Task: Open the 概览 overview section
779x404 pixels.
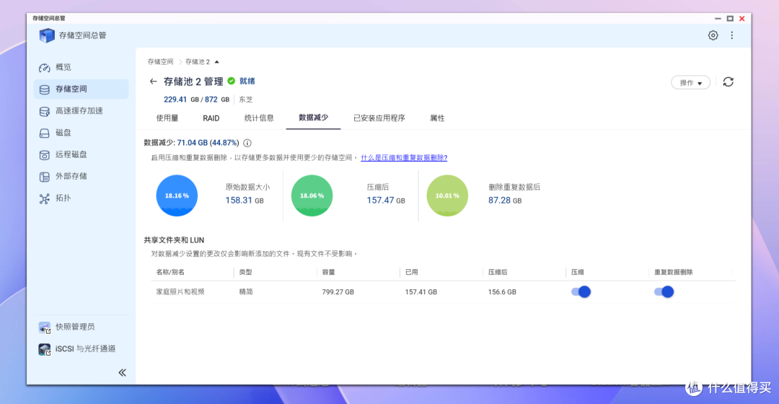Action: pyautogui.click(x=81, y=67)
